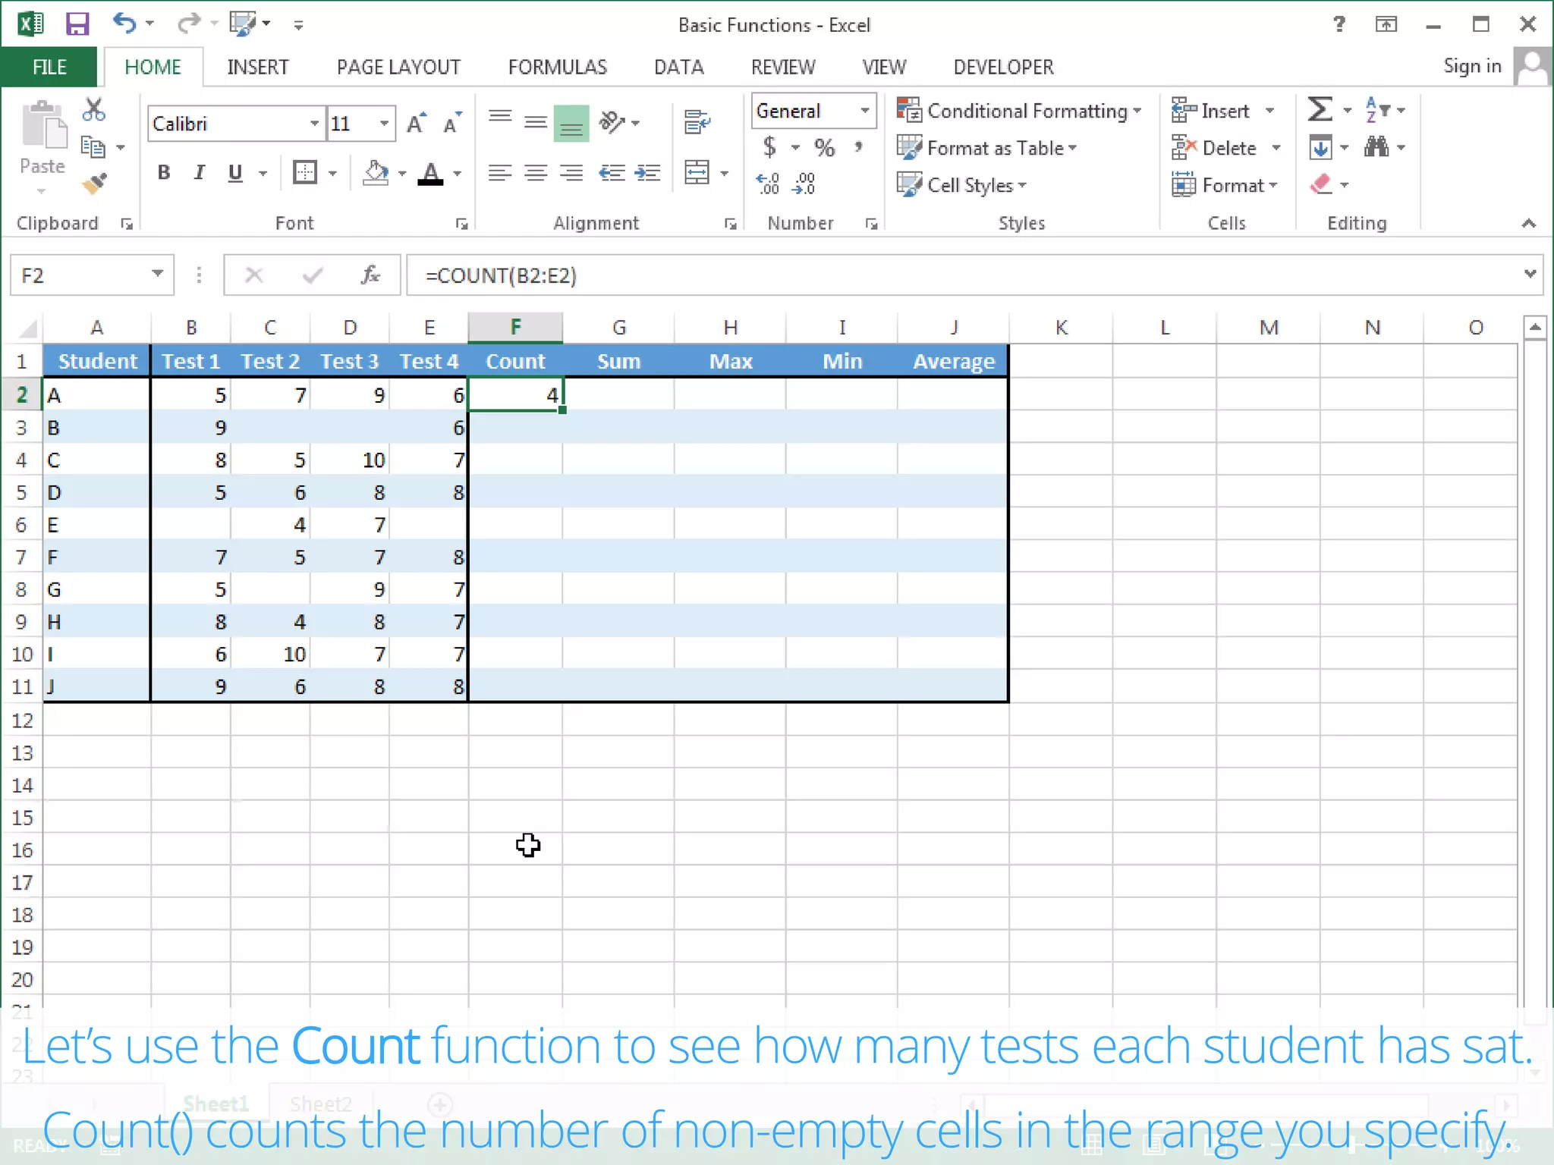Open Cell Styles menu
The width and height of the screenshot is (1554, 1165).
[x=961, y=185]
